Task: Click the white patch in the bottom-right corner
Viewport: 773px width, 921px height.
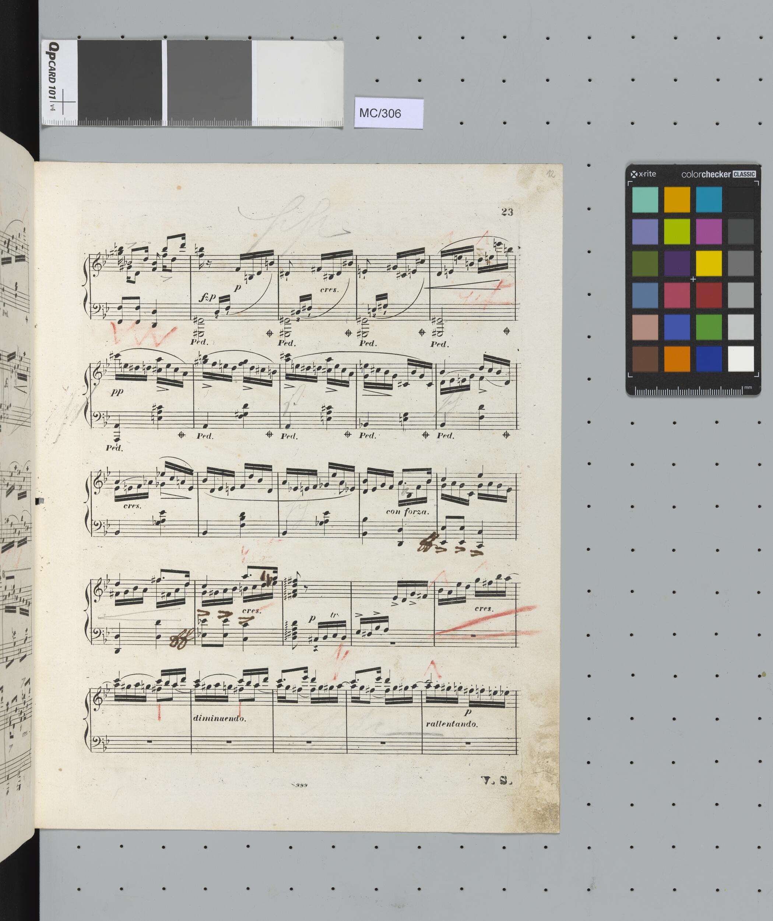Action: click(741, 359)
